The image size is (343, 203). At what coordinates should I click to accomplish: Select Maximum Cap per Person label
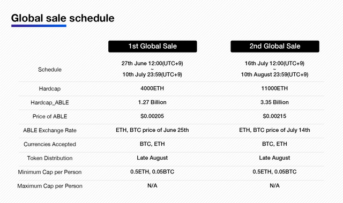tap(50, 186)
